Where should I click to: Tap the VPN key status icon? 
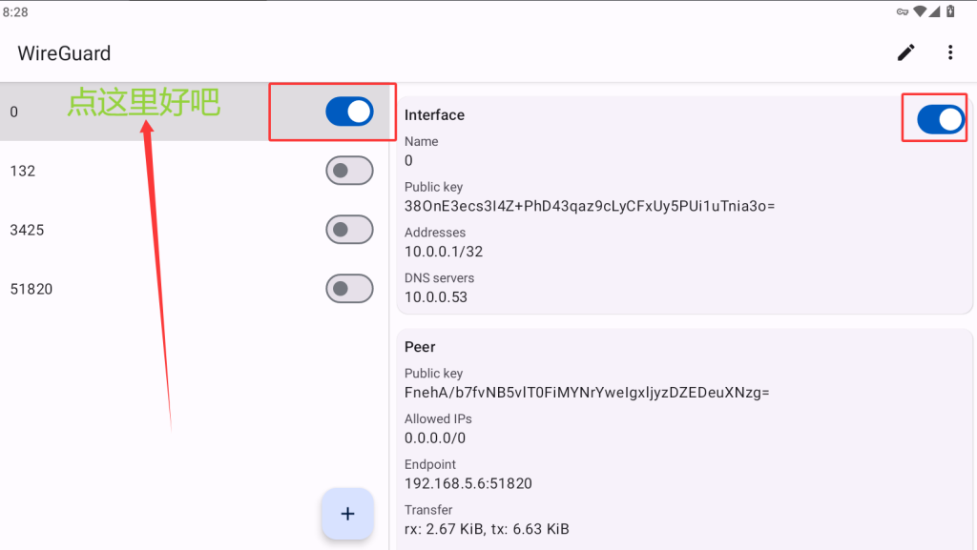click(x=903, y=11)
